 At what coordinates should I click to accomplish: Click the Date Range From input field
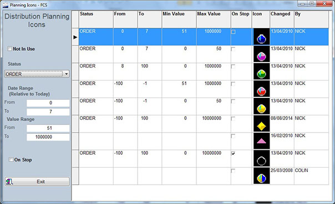[48, 103]
